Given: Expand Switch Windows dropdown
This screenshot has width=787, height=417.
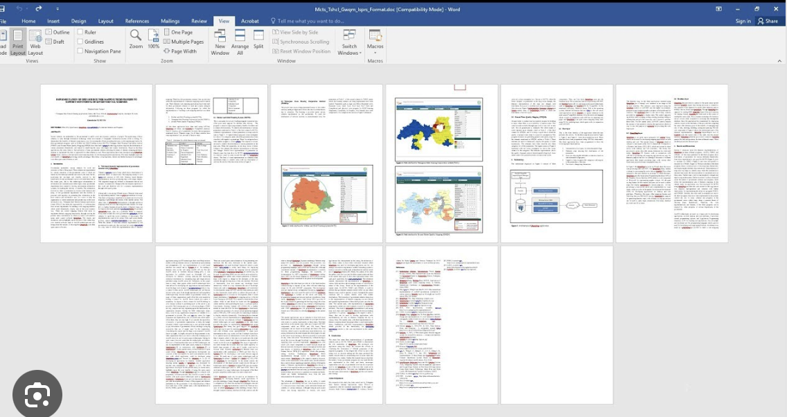Looking at the screenshot, I should point(349,42).
